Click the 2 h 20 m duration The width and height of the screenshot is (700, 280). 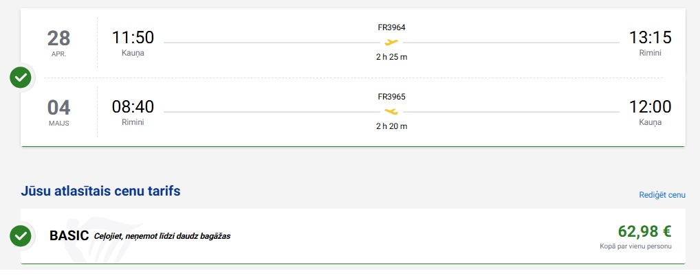click(391, 126)
